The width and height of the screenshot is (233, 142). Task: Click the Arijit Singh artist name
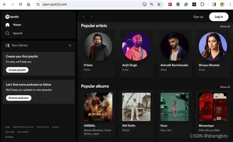[129, 65]
